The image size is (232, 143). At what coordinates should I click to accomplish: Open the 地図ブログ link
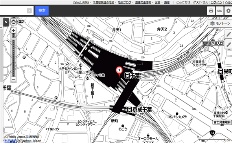click(x=124, y=2)
